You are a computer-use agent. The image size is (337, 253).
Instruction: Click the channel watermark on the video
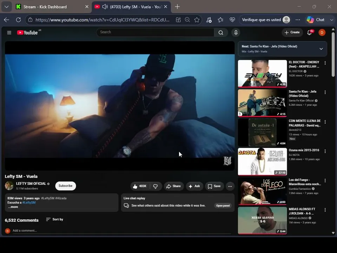227,161
